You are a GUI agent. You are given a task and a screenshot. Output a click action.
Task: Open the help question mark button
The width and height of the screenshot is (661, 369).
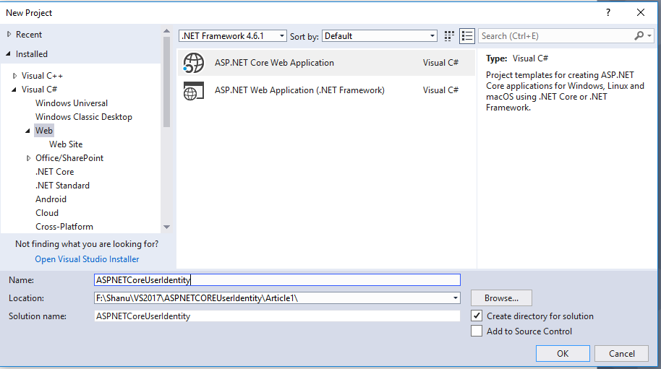[x=608, y=12]
